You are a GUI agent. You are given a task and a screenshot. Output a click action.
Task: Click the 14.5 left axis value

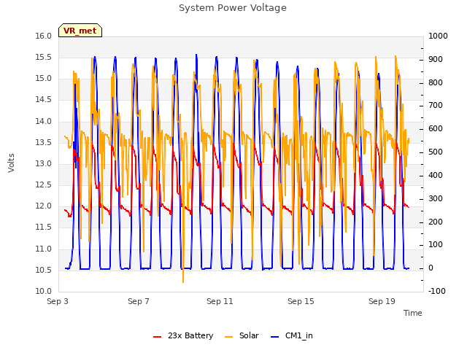pos(44,100)
